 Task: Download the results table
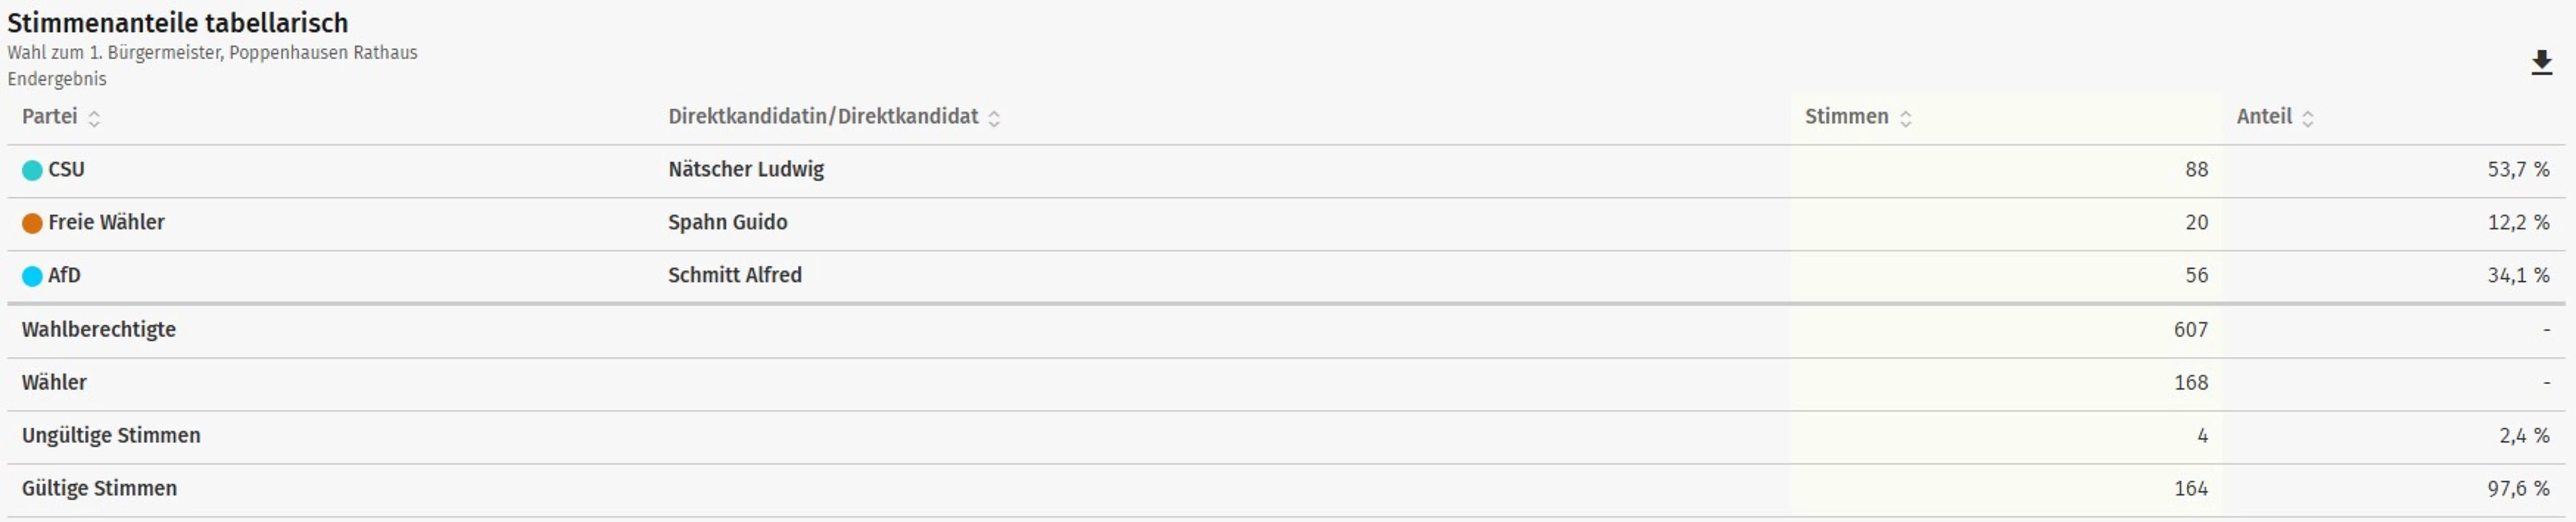[x=2541, y=63]
